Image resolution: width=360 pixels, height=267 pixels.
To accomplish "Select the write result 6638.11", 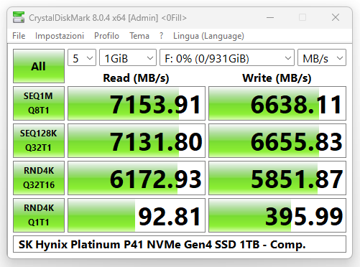I will click(x=277, y=103).
